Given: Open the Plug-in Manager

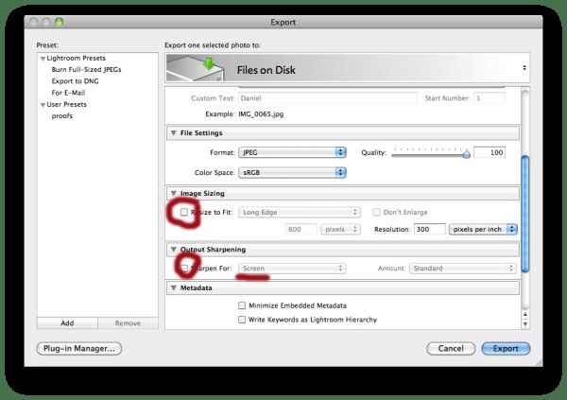Looking at the screenshot, I should click(79, 349).
